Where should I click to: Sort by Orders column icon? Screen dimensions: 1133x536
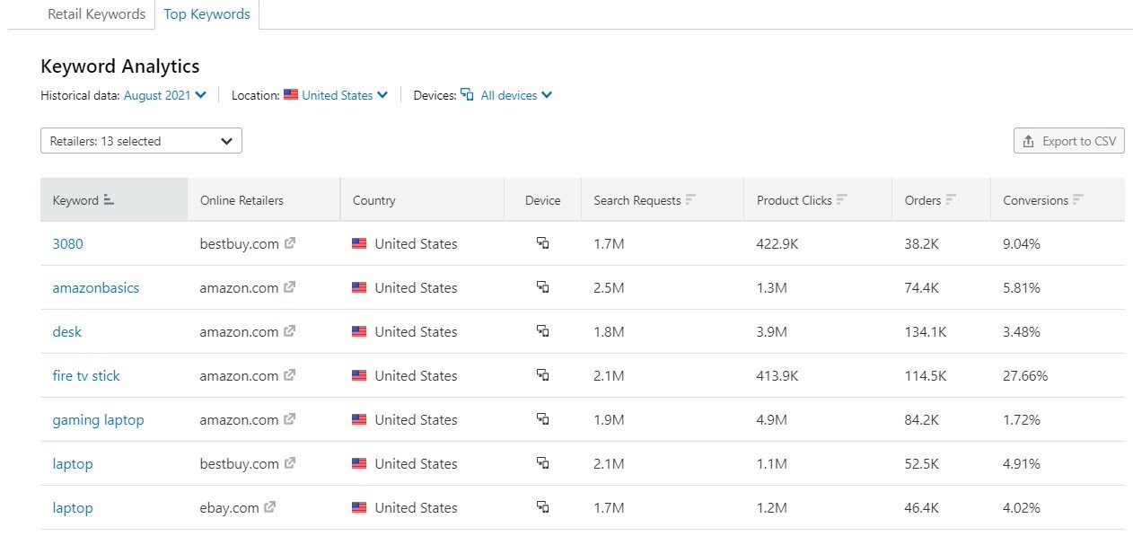coord(951,200)
